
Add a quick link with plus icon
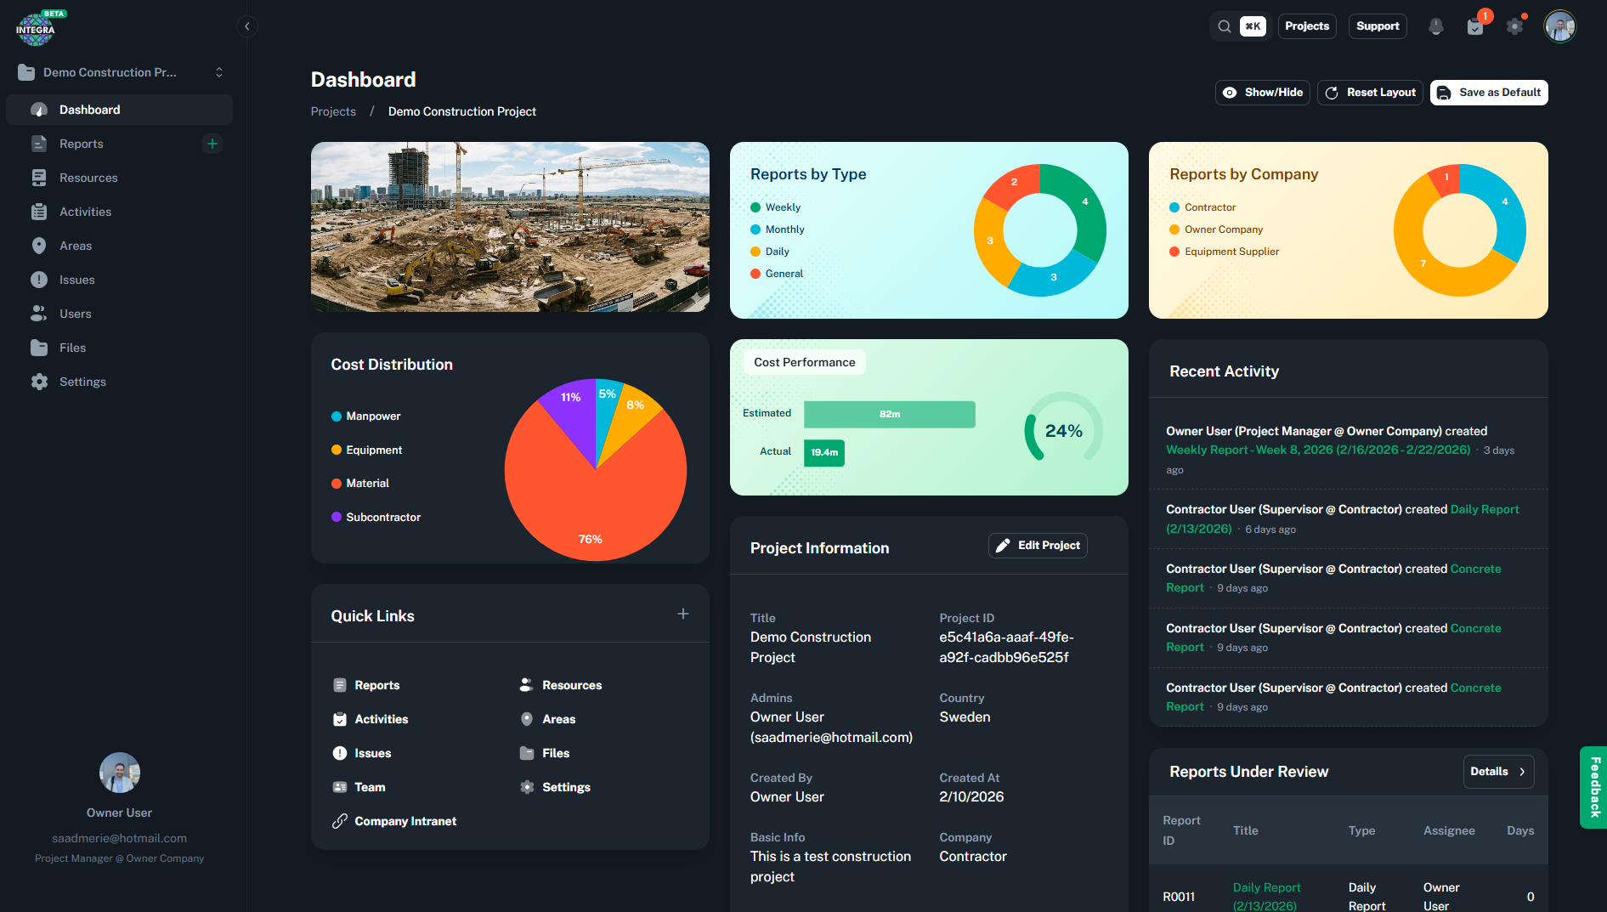click(x=682, y=614)
